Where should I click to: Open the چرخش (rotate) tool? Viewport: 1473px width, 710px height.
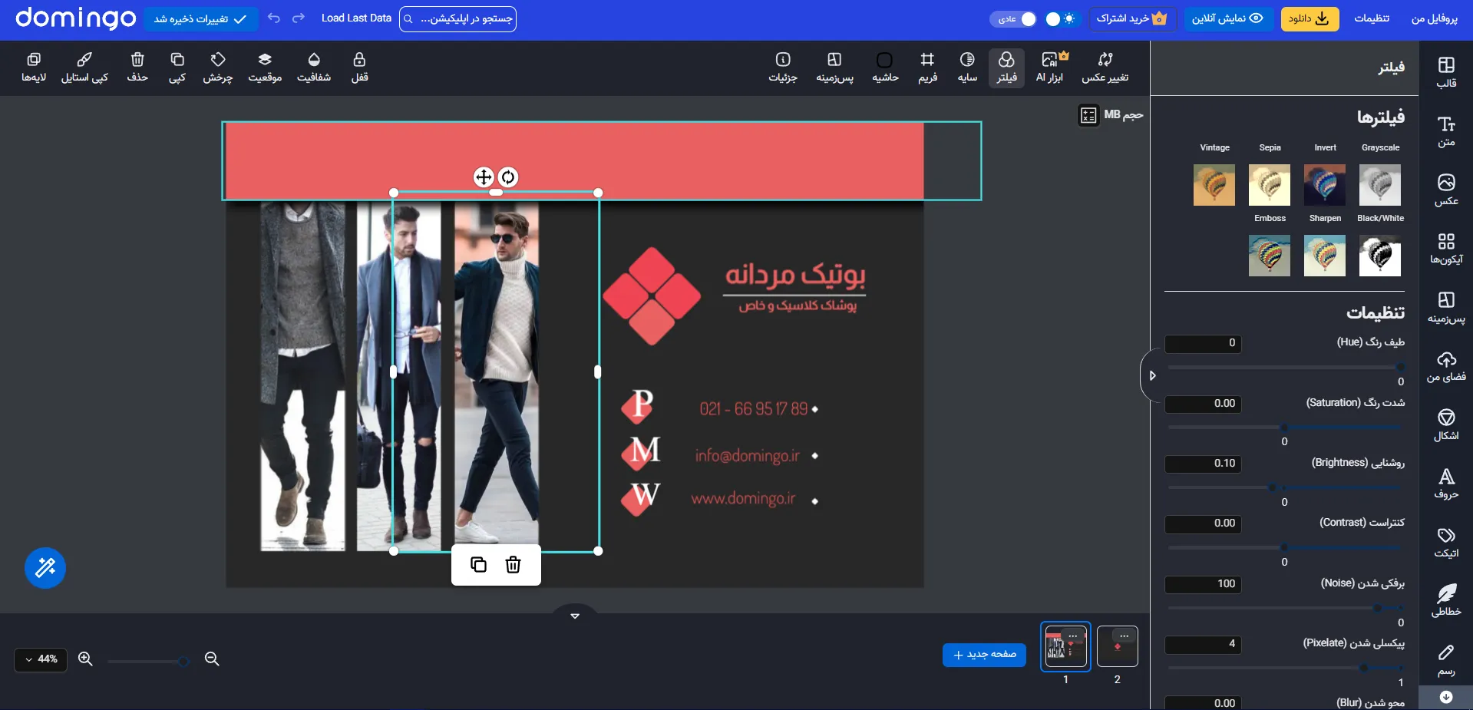click(x=218, y=68)
